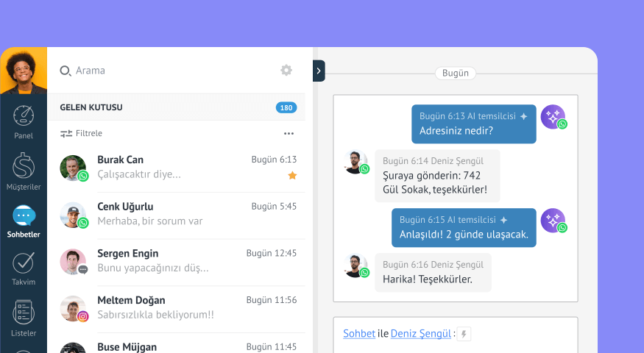Image resolution: width=644 pixels, height=353 pixels.
Task: Click the lightning bolt quick reply icon
Action: coord(464,334)
